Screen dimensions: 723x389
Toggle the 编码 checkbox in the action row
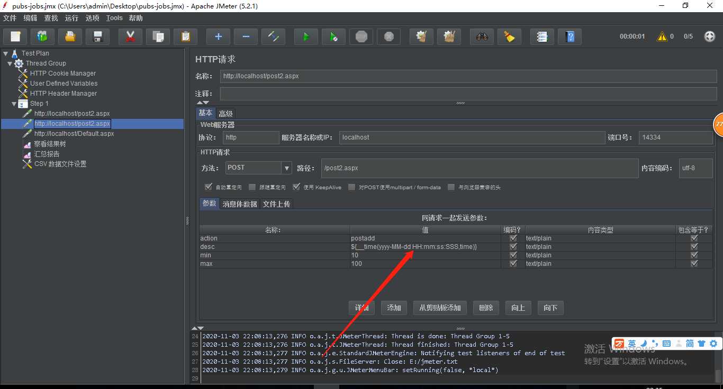[513, 238]
